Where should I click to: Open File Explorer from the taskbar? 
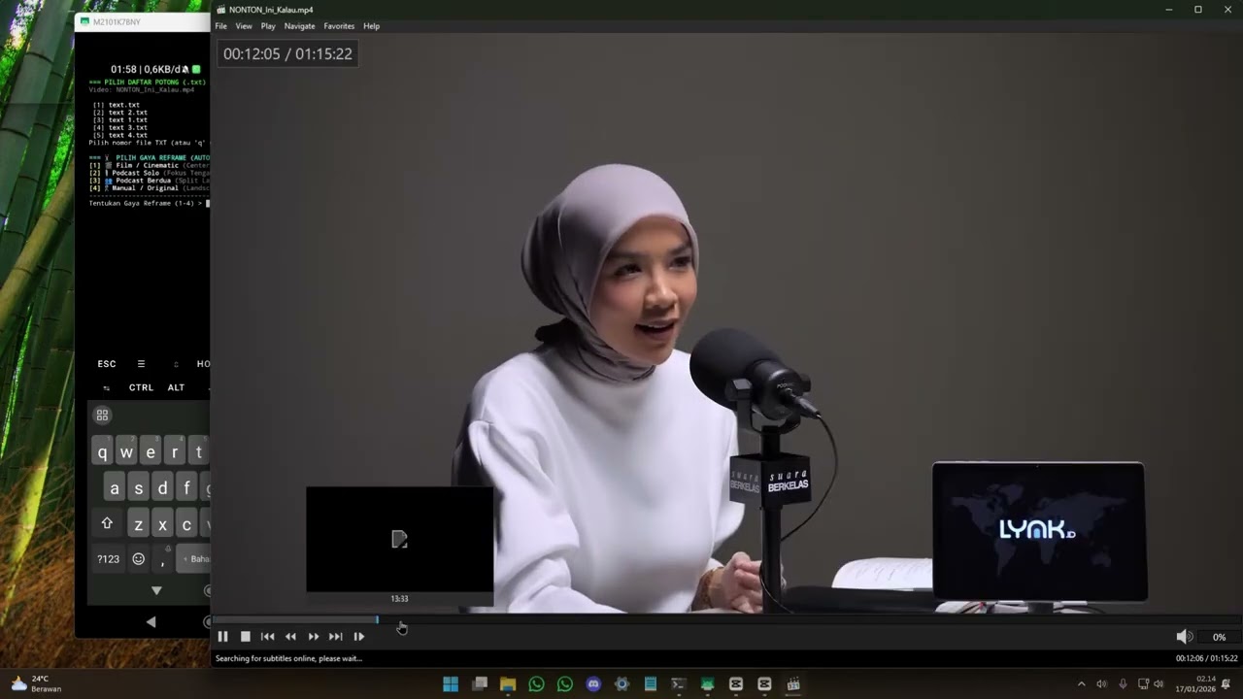[x=508, y=684]
